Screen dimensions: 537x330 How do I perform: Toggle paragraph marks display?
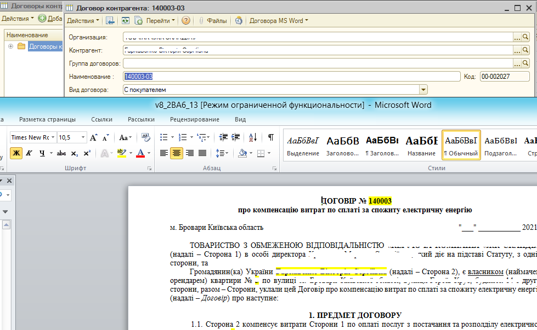(270, 138)
